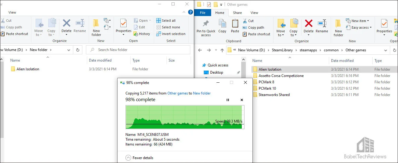Click New Volume (D:) in right window breadcrumb
The width and height of the screenshot is (398, 163).
pos(251,50)
